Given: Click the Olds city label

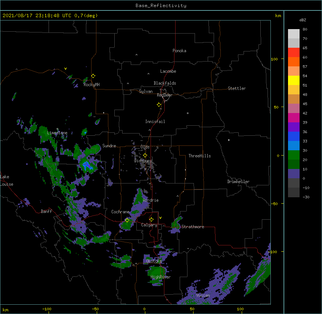Looking at the screenshot, I should coord(145,147).
